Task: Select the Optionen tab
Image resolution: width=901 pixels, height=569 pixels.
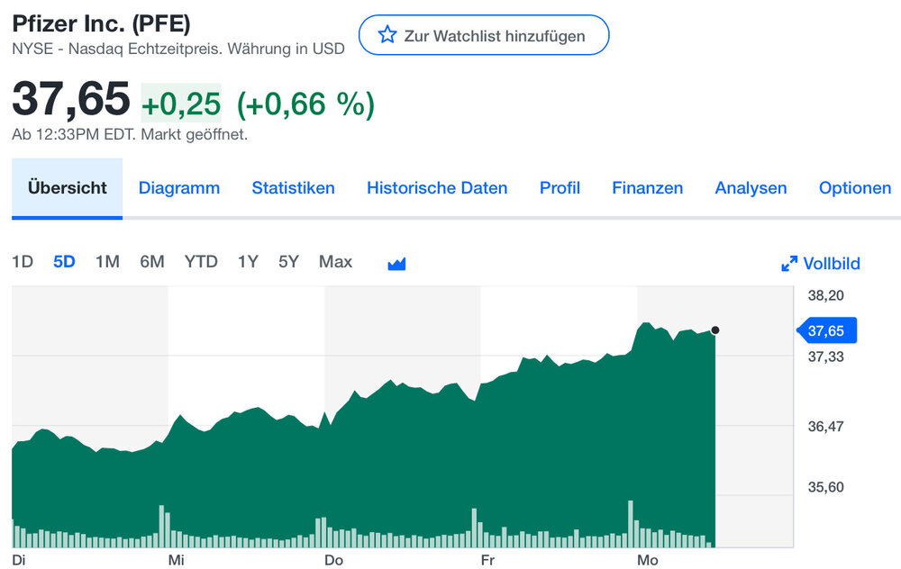Action: [854, 188]
